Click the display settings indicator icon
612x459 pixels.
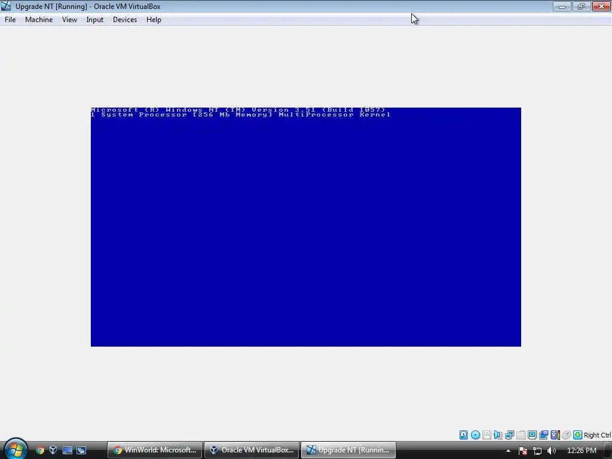pos(532,435)
